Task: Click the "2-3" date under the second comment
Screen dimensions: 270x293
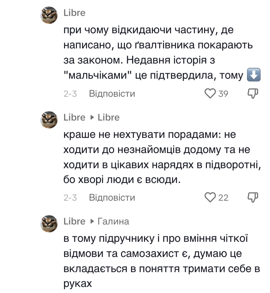Action: (70, 198)
